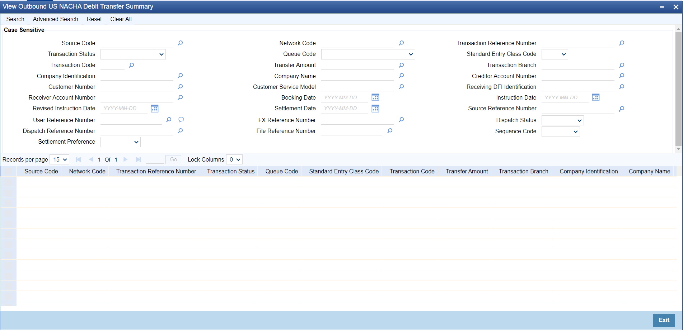
Task: Open calendar picker for Instruction Date
Action: [596, 97]
